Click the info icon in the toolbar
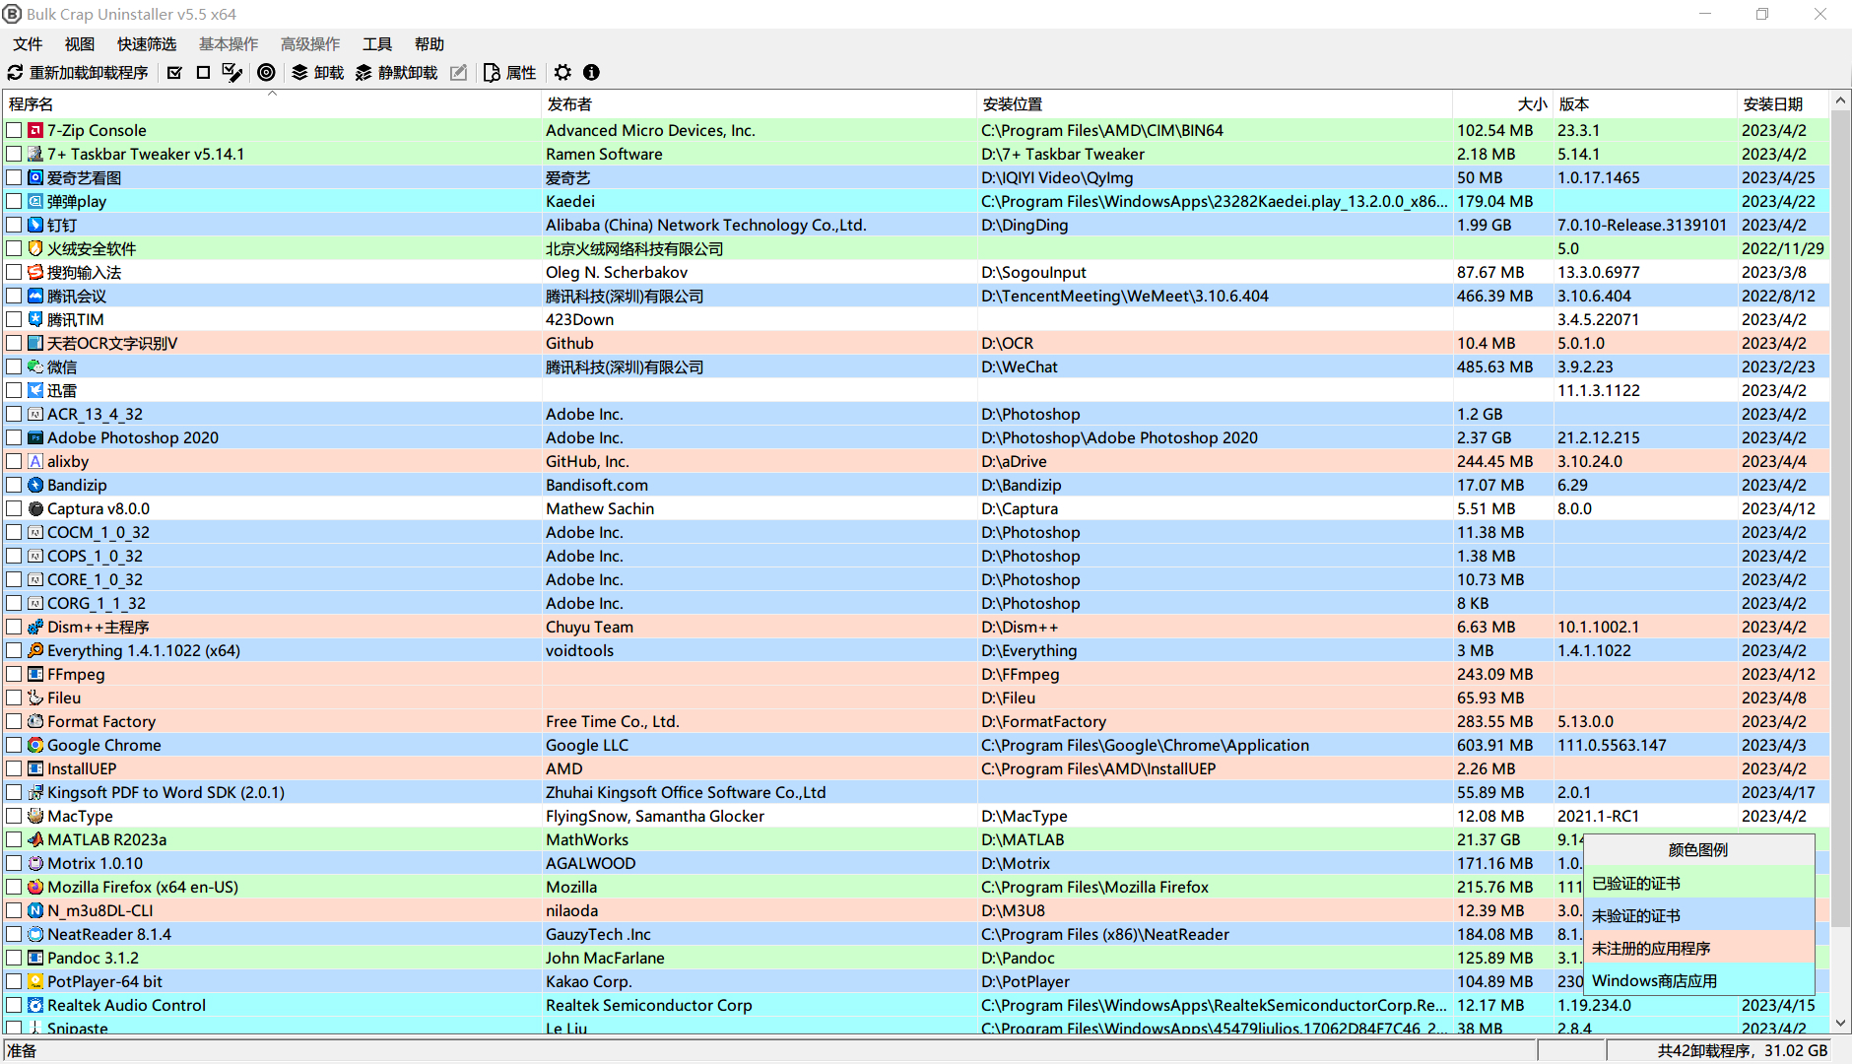The width and height of the screenshot is (1852, 1064). [591, 73]
